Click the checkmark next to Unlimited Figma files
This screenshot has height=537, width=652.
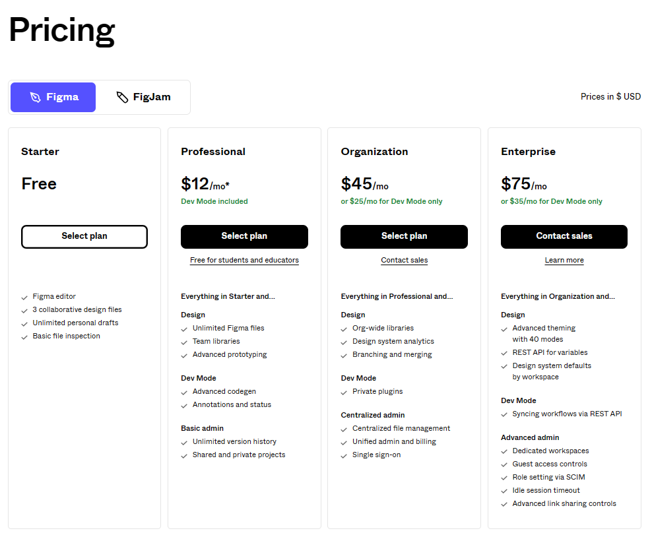point(184,329)
